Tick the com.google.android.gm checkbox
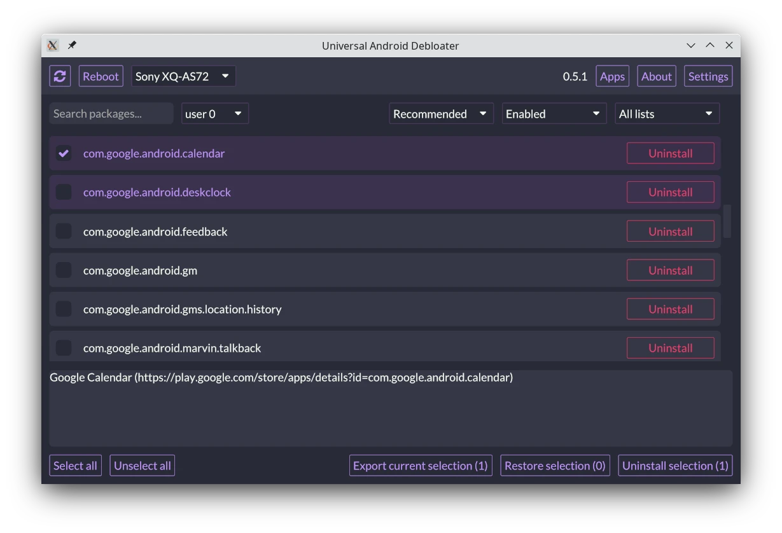 click(64, 270)
